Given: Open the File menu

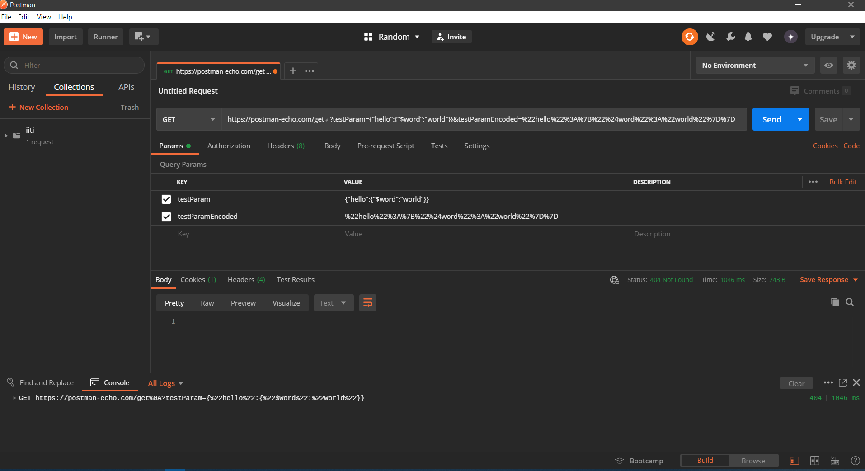Looking at the screenshot, I should [x=6, y=17].
